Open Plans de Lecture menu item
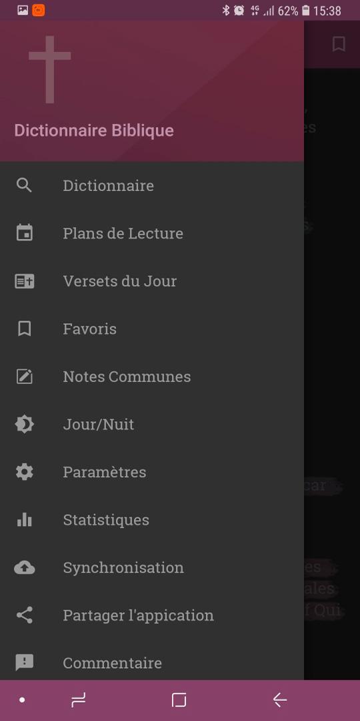The image size is (360, 721). pos(152,233)
